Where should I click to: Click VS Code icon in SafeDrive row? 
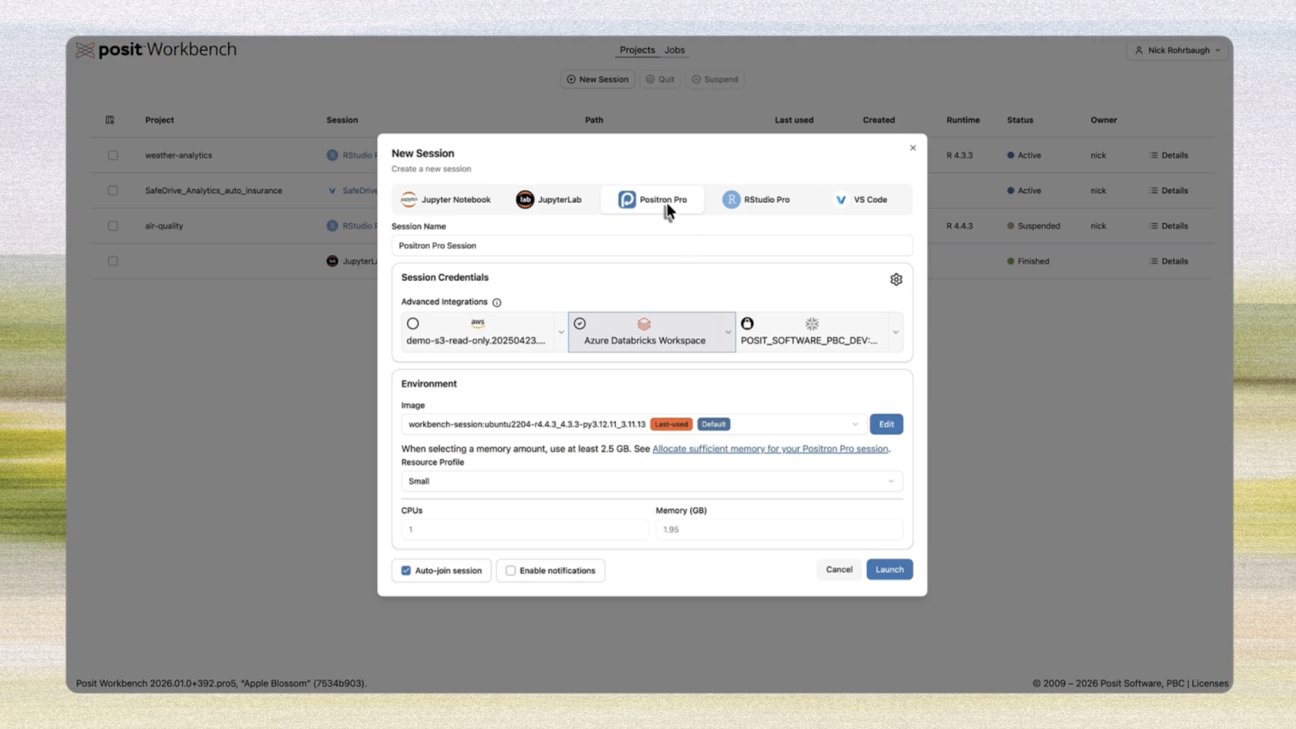coord(332,191)
